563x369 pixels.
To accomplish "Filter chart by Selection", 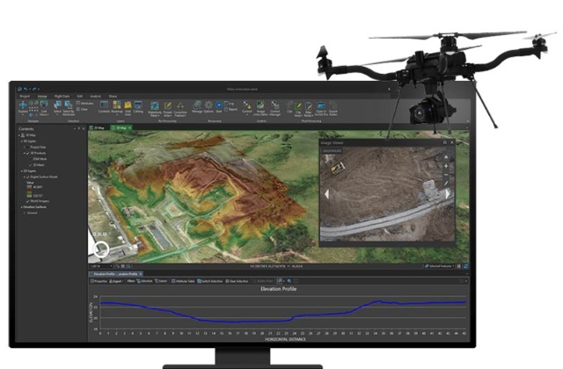I will tap(144, 281).
